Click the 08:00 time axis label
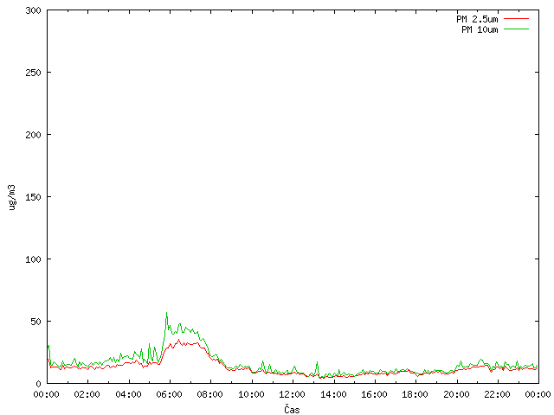The height and width of the screenshot is (415, 554). point(210,394)
